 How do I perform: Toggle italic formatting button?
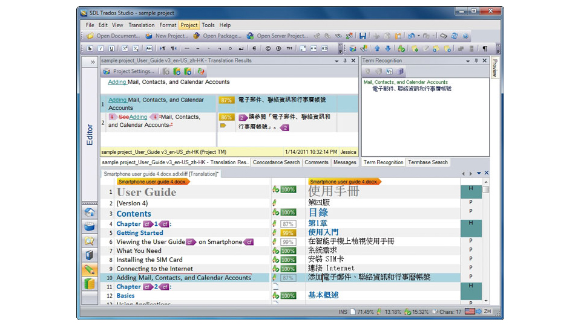point(101,48)
